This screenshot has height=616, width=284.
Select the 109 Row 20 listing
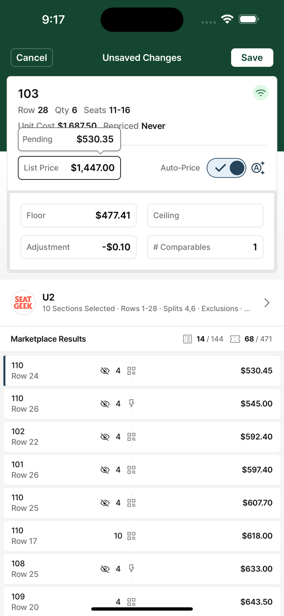[x=62, y=602]
